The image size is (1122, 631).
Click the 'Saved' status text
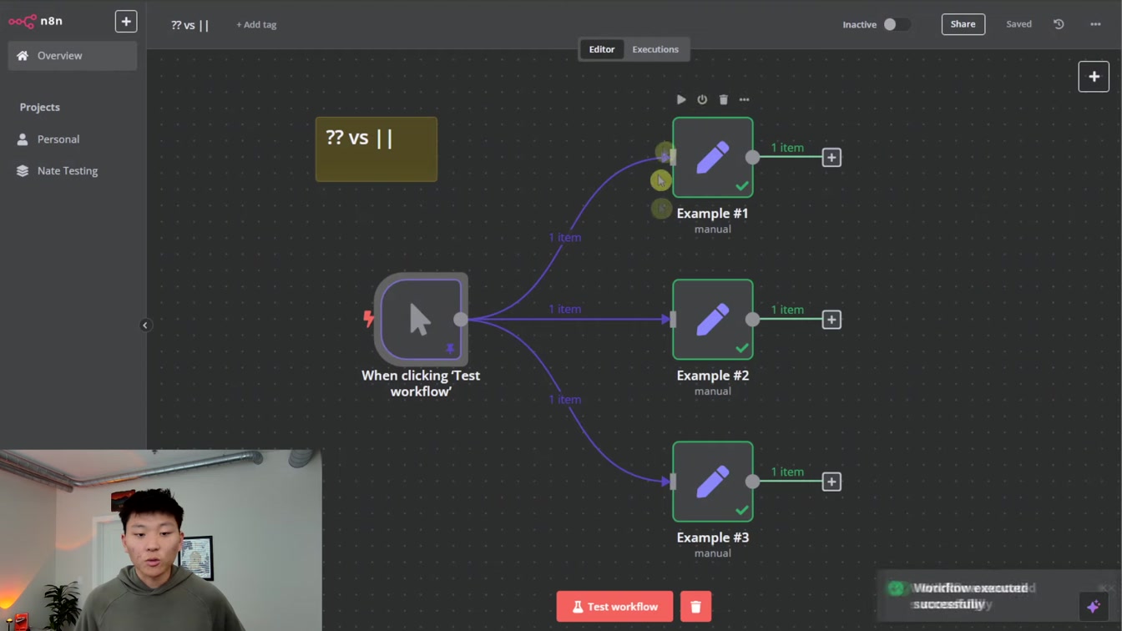[x=1018, y=24]
